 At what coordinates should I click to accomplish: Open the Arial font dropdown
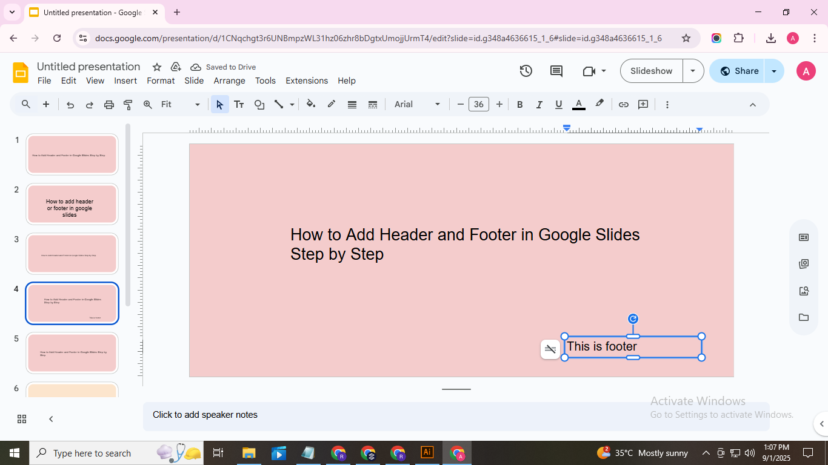tap(417, 105)
